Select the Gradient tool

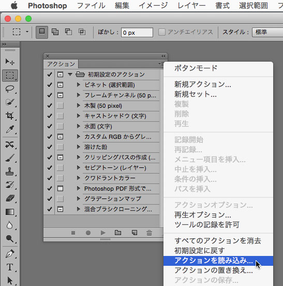tap(10, 212)
